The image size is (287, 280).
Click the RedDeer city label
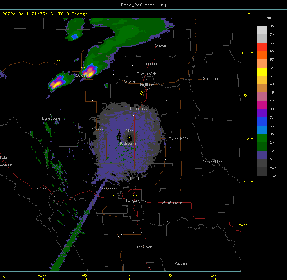[x=146, y=85]
